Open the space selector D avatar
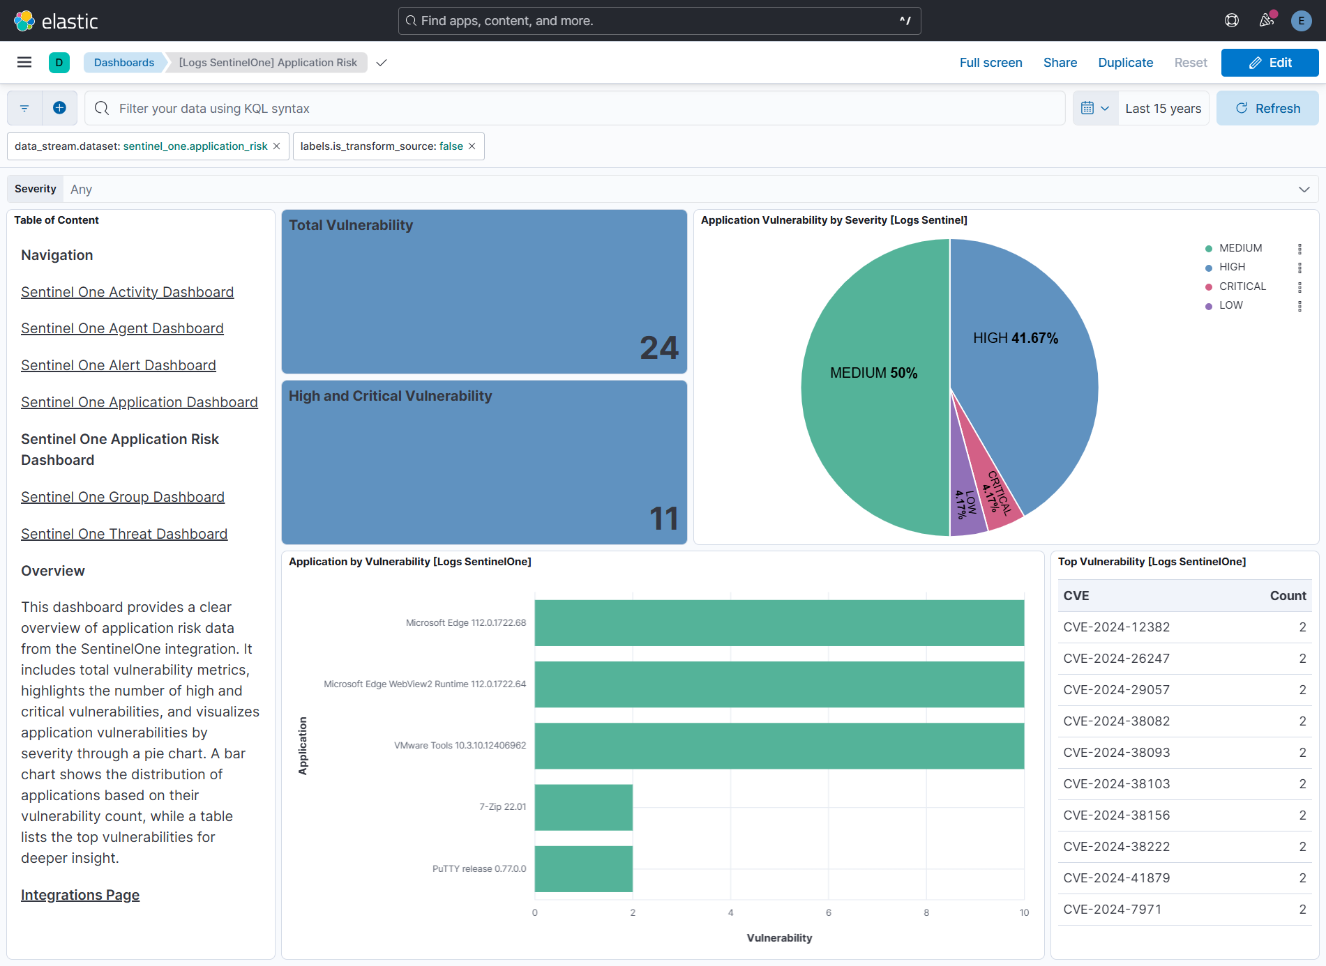Viewport: 1326px width, 966px height. click(x=59, y=63)
